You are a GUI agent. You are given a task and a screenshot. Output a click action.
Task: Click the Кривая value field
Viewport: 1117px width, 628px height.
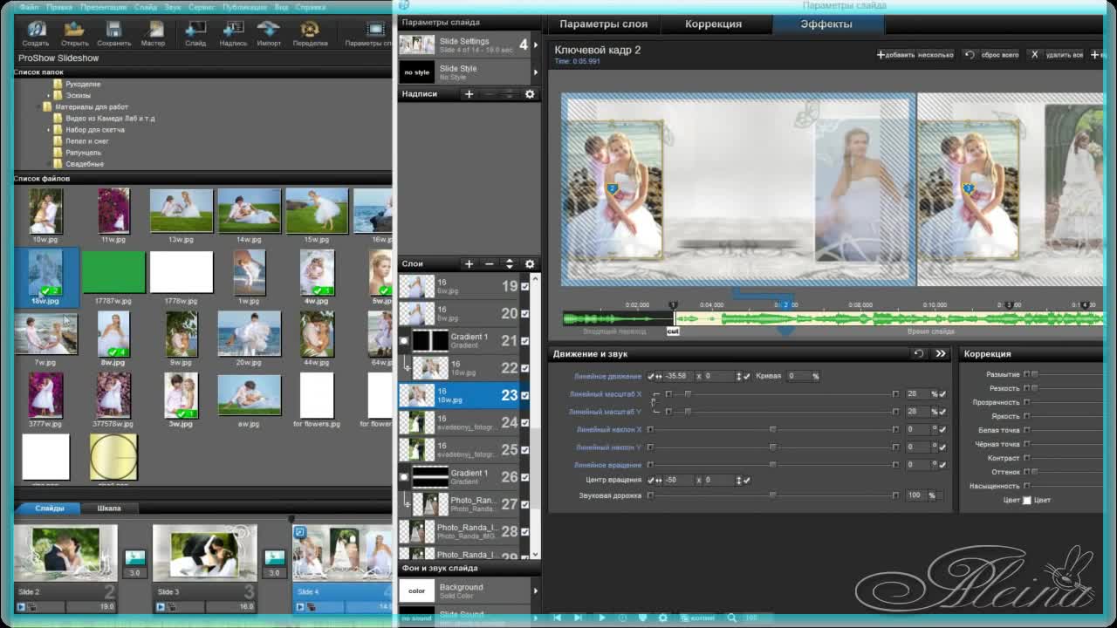(x=797, y=376)
